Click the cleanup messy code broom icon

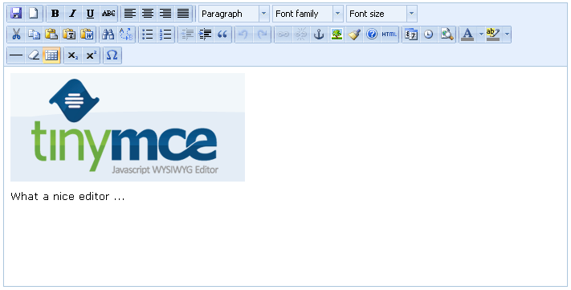354,35
